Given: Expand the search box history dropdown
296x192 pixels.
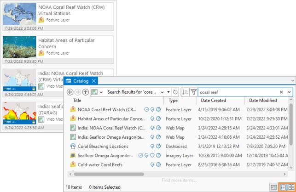Looking at the screenshot, I should click(x=289, y=92).
